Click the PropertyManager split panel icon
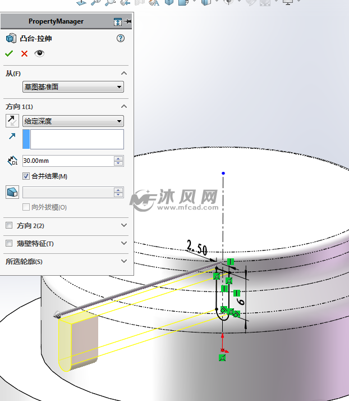 [x=118, y=22]
